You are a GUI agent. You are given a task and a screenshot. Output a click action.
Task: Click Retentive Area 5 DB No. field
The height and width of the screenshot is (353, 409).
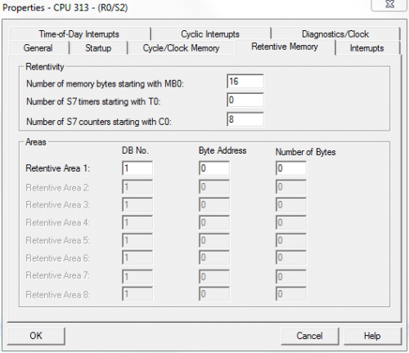coord(137,240)
